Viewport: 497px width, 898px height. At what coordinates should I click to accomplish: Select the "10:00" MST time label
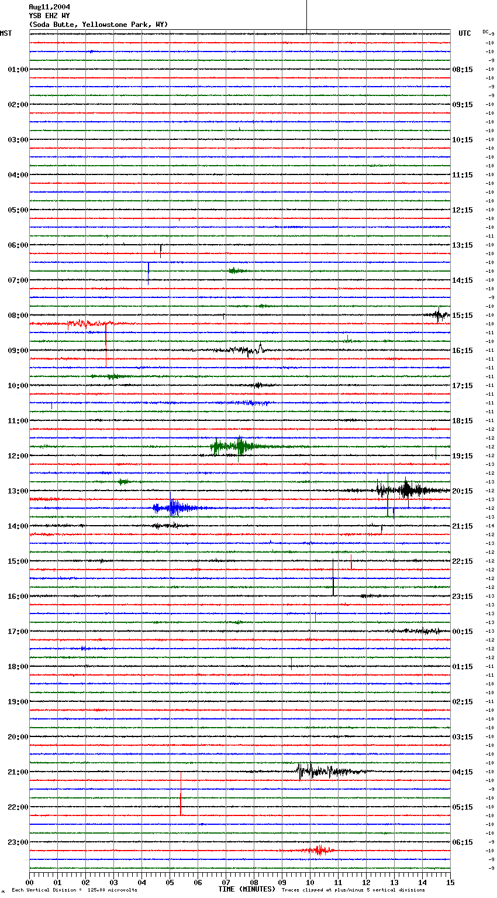click(18, 386)
